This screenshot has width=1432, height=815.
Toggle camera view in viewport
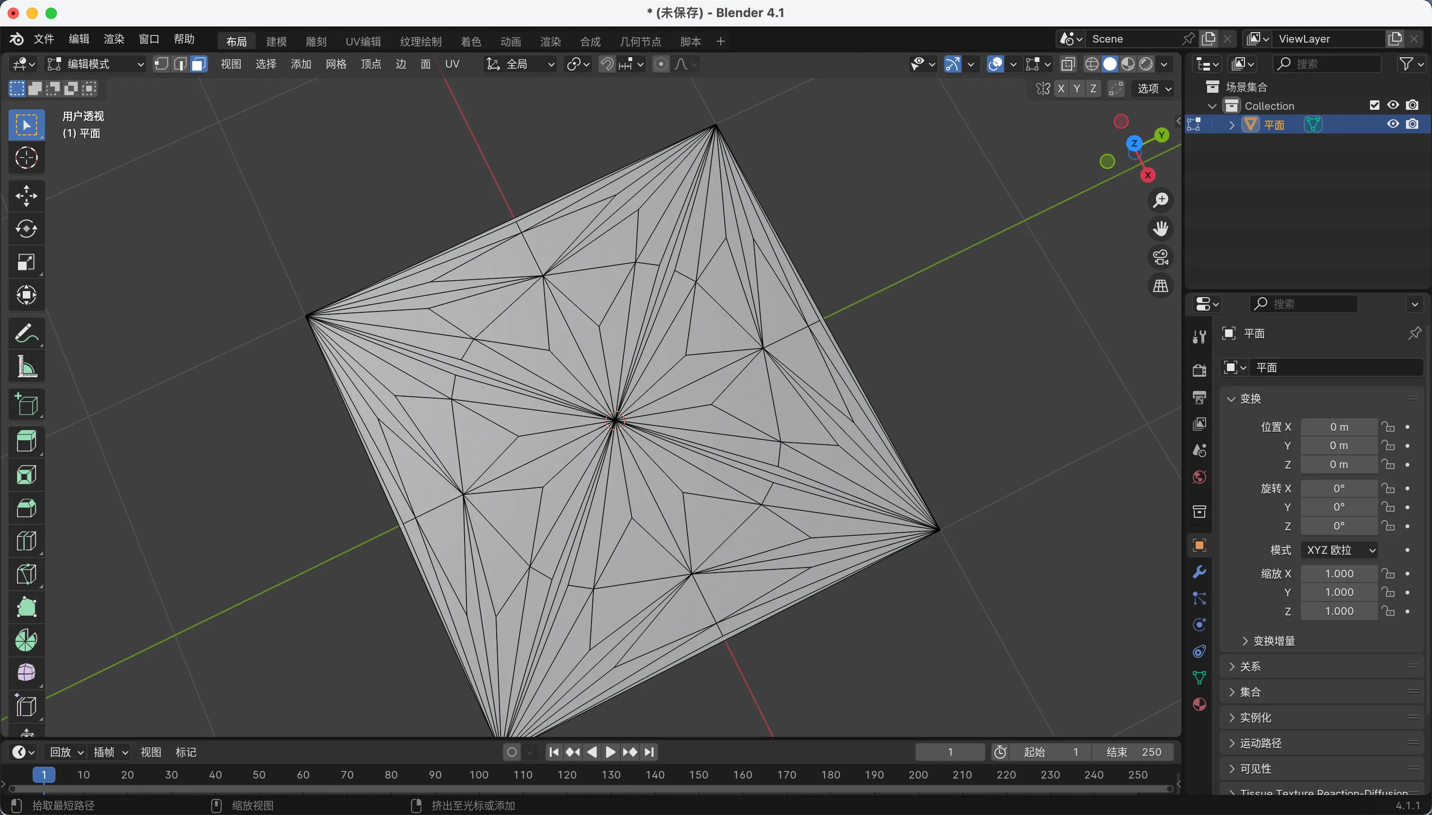click(x=1160, y=257)
